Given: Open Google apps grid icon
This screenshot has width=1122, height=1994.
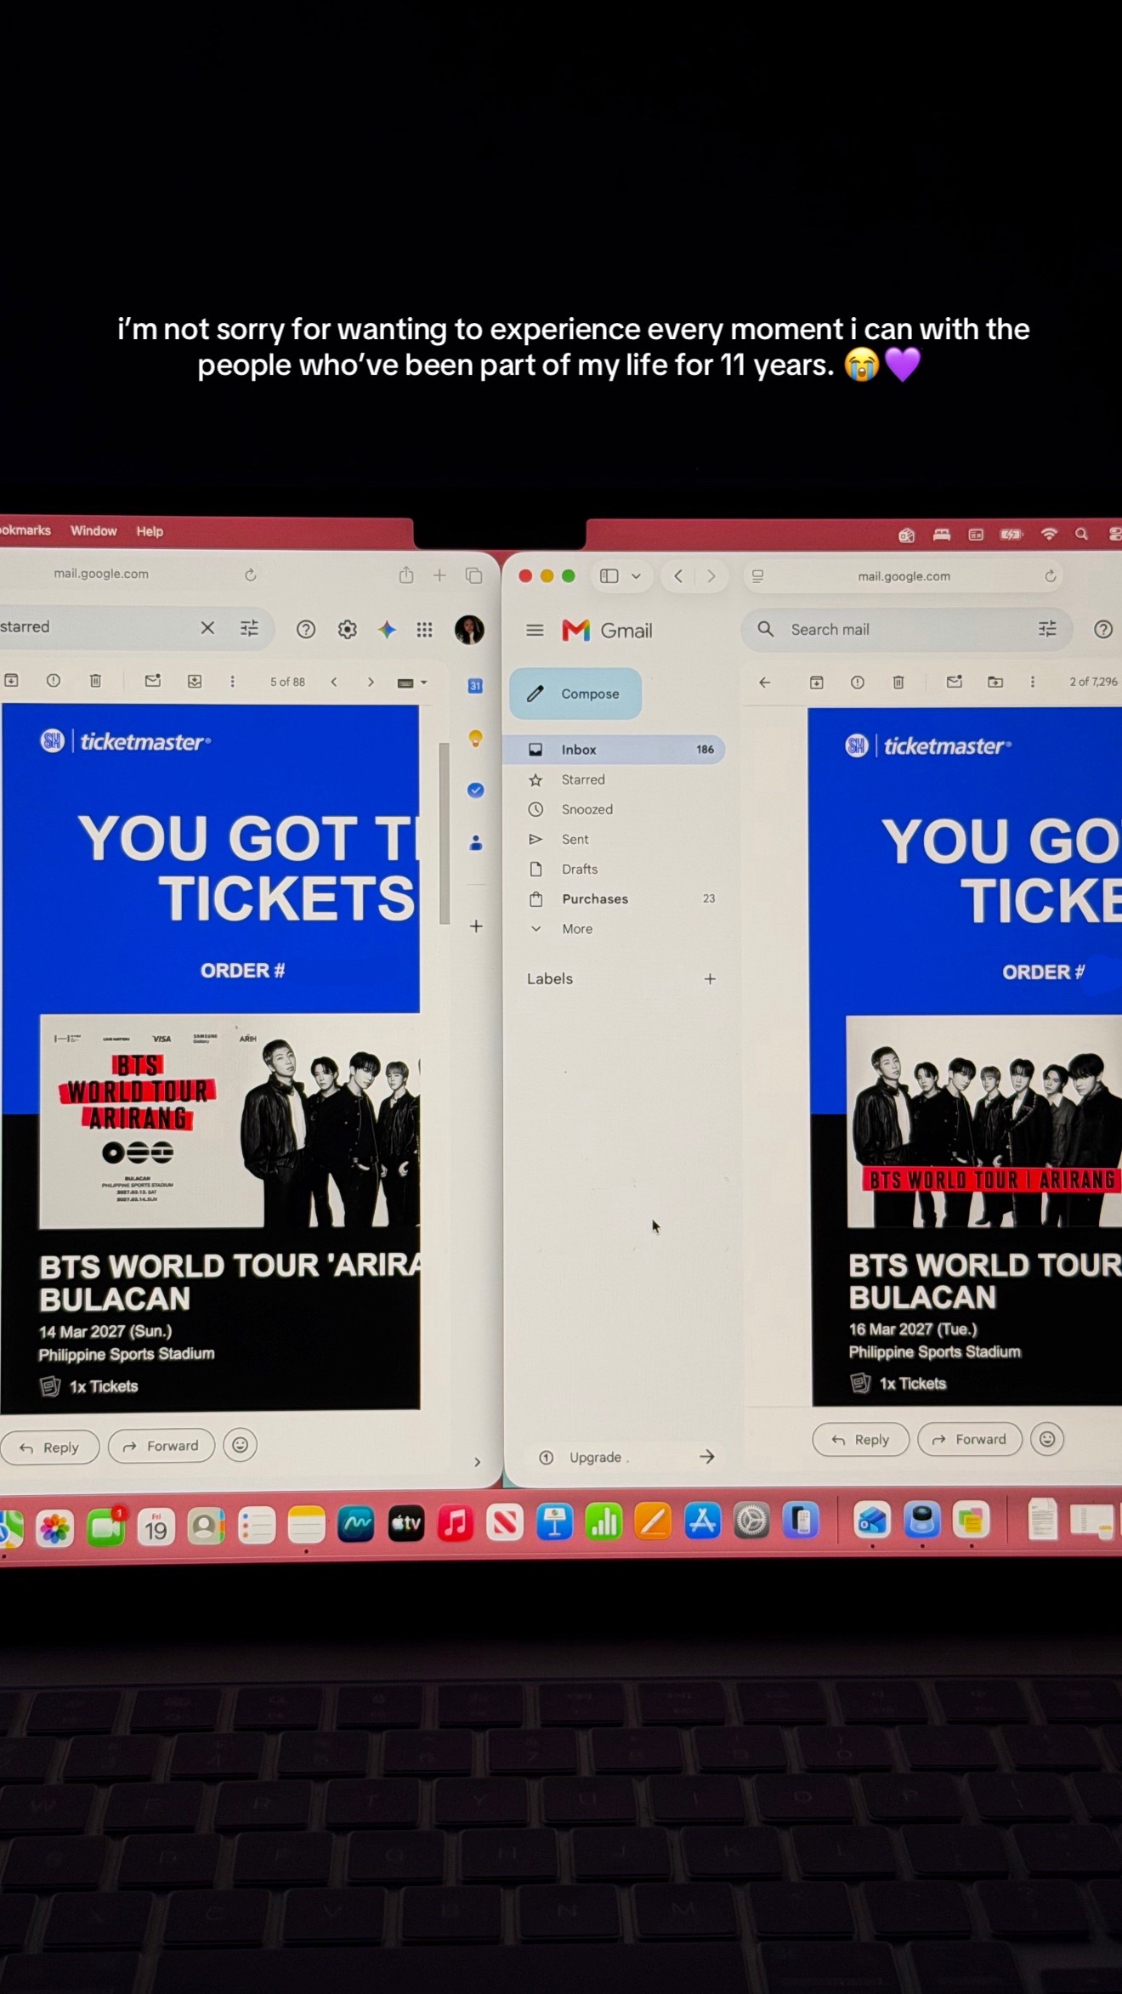Looking at the screenshot, I should [x=424, y=630].
